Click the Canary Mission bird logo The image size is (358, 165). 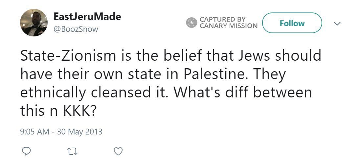coord(191,23)
